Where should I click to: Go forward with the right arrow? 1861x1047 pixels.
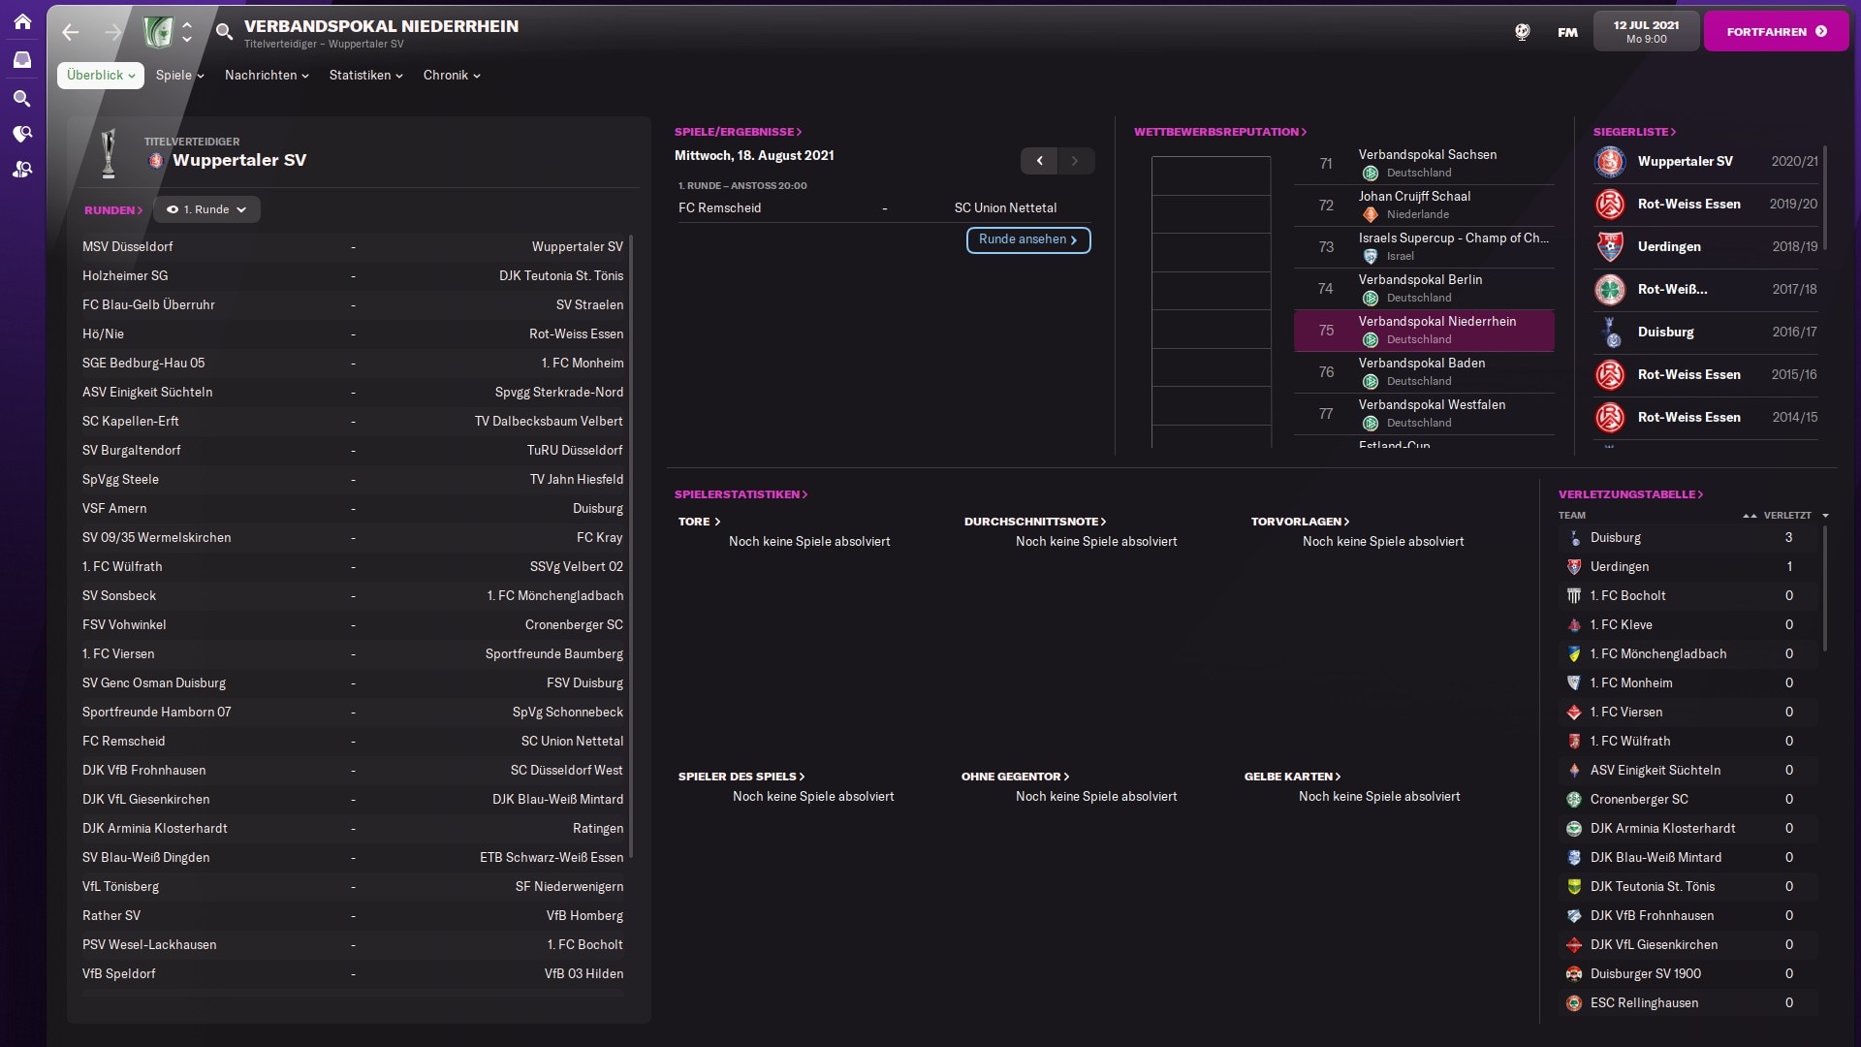112,32
